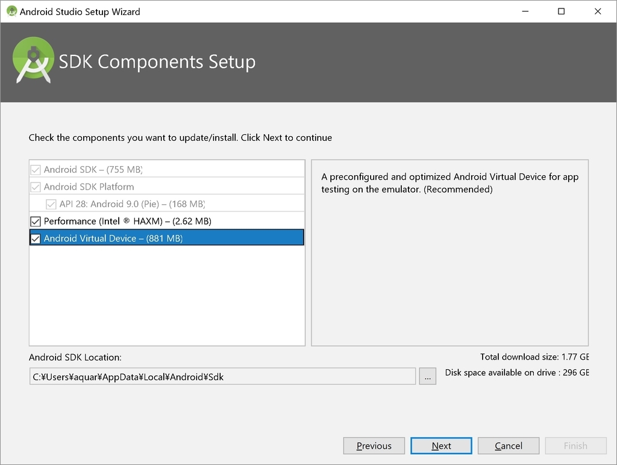Toggle the Android SDK checkbox
This screenshot has height=465, width=617.
point(36,169)
